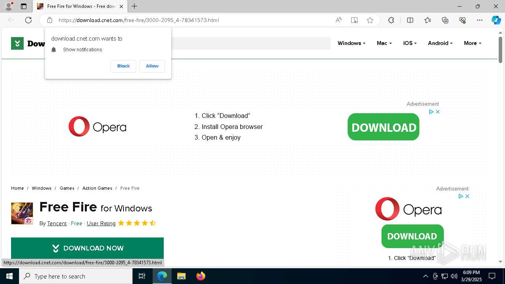
Task: Open the notification center
Action: [x=492, y=276]
